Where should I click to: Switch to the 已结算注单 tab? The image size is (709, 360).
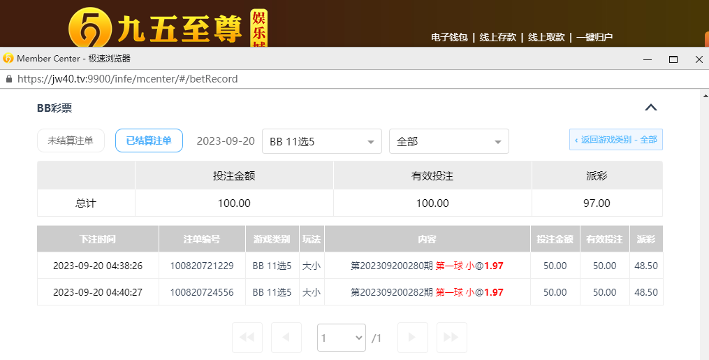click(149, 141)
